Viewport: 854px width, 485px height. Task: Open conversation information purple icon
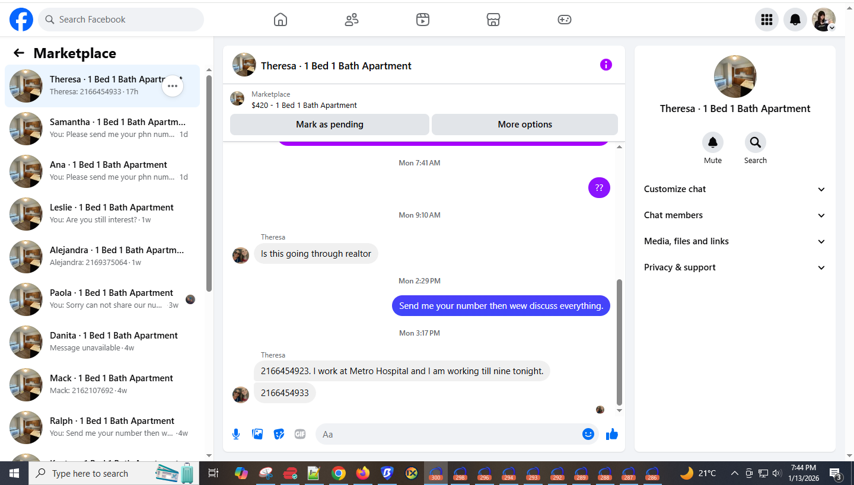pyautogui.click(x=606, y=65)
